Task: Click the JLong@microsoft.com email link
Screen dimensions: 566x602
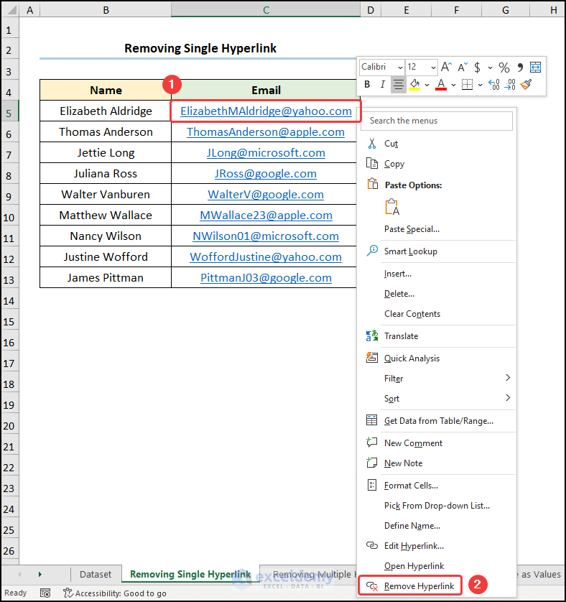Action: tap(266, 152)
